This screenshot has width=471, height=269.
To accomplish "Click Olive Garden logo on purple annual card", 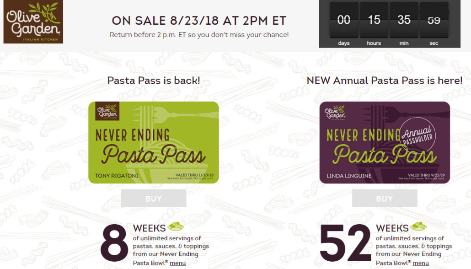I will click(335, 113).
